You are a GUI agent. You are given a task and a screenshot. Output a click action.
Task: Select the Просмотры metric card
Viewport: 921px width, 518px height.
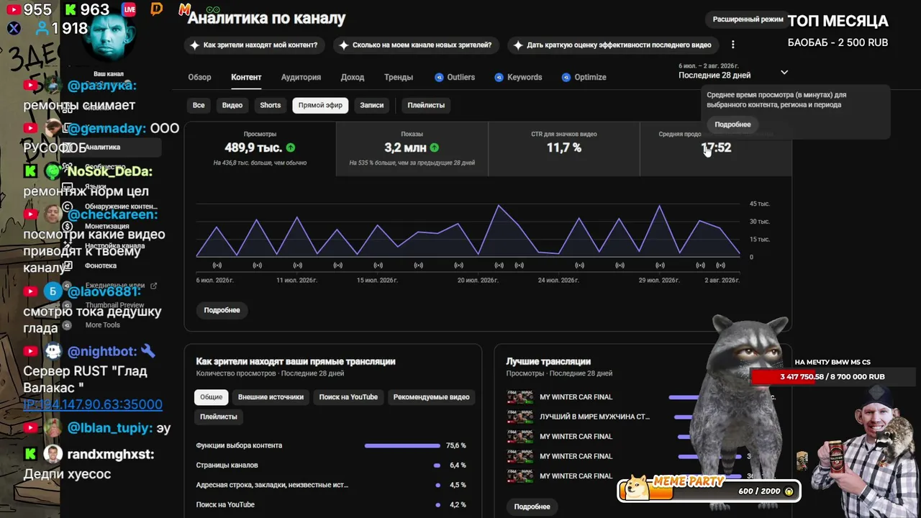click(x=260, y=149)
